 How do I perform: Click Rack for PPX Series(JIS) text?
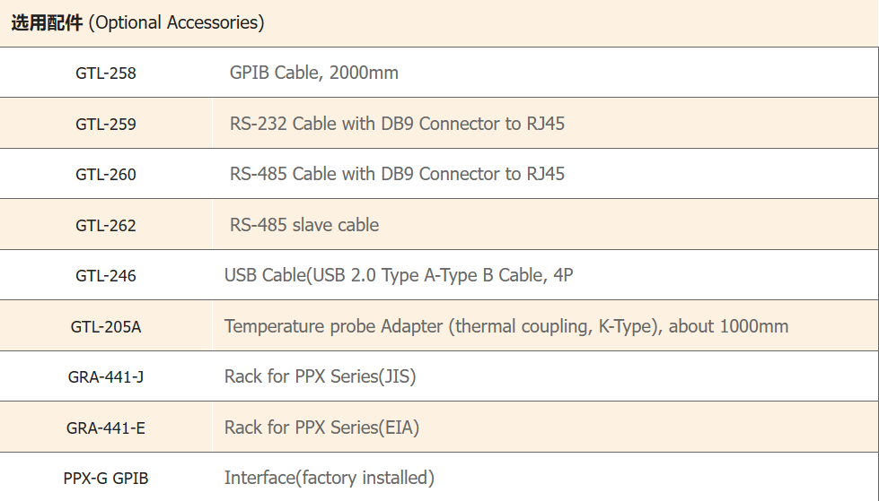(320, 376)
